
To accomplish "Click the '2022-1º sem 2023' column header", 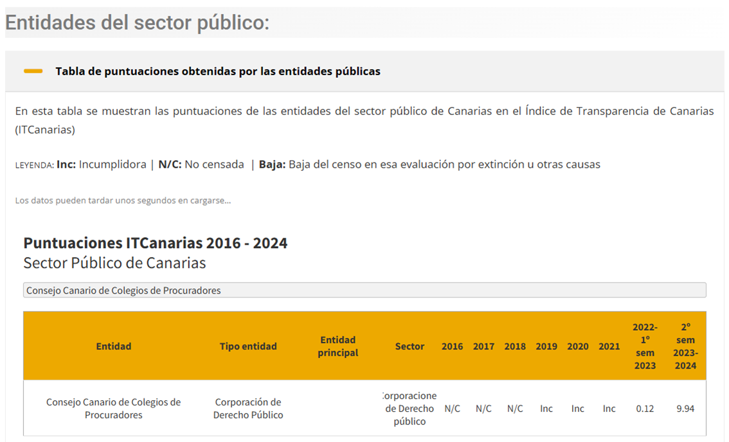I will point(645,346).
